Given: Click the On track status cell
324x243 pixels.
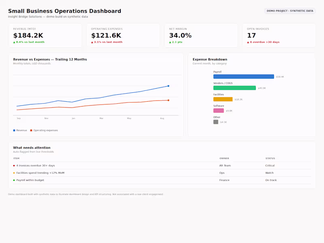Looking at the screenshot, I should tap(271, 180).
